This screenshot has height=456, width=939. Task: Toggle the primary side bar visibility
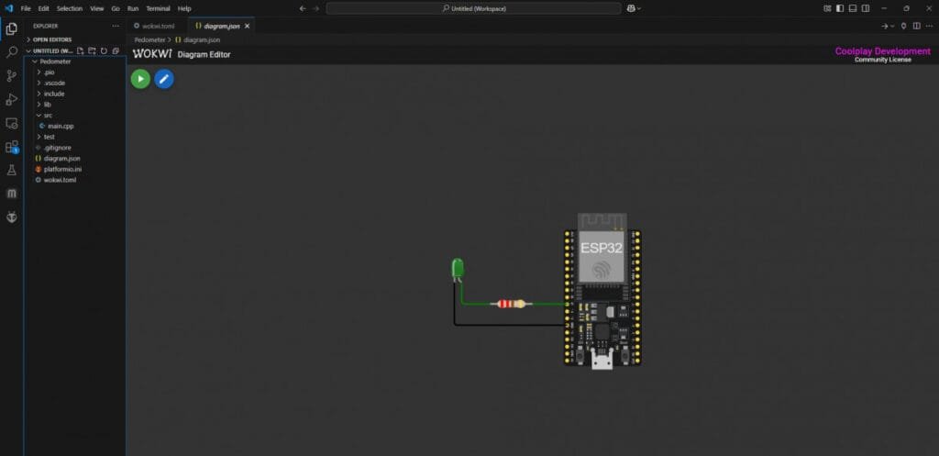840,8
